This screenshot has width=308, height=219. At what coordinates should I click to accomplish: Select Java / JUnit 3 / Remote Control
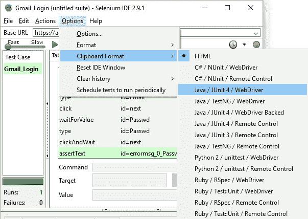tap(243, 135)
